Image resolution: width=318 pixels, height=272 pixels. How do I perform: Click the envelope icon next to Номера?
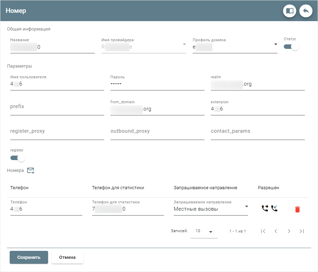pos(31,170)
